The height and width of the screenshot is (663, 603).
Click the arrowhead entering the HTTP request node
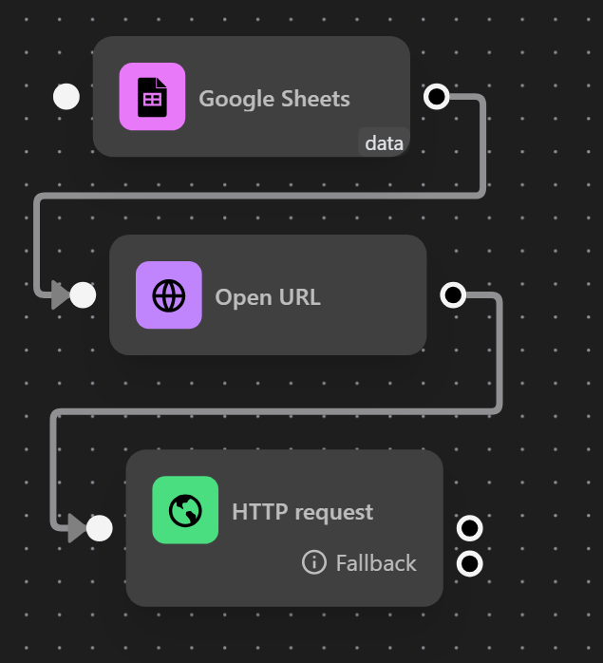pyautogui.click(x=77, y=528)
